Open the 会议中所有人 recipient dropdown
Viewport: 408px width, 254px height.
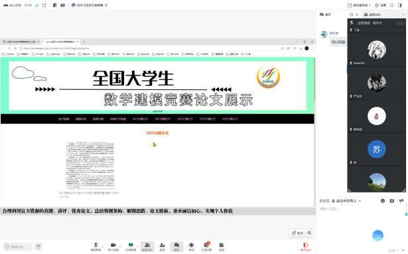346,201
